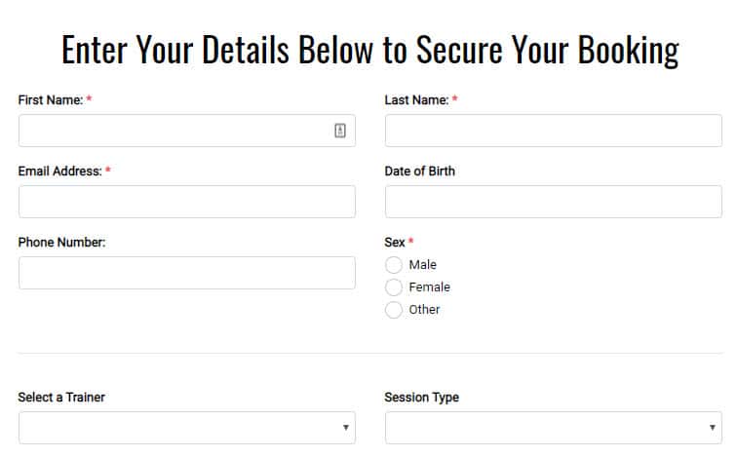Click the Last Name label
The width and height of the screenshot is (737, 458).
coord(416,100)
